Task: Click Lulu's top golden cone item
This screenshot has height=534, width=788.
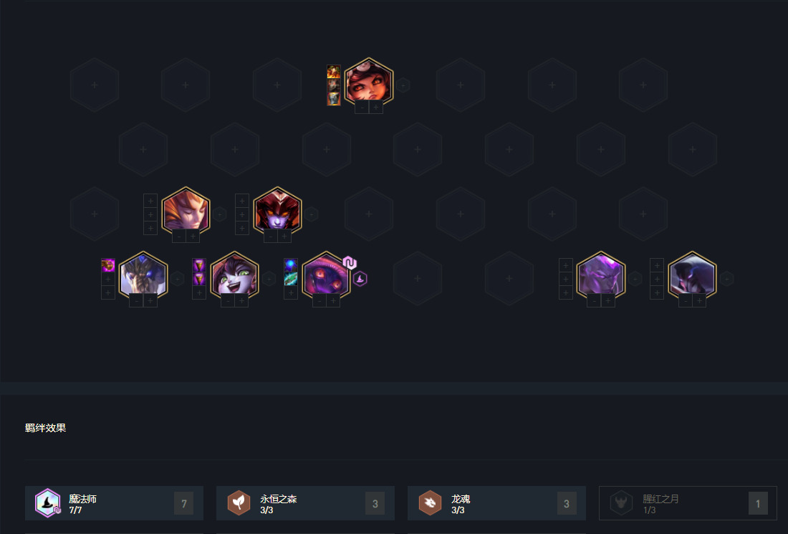Action: point(199,265)
